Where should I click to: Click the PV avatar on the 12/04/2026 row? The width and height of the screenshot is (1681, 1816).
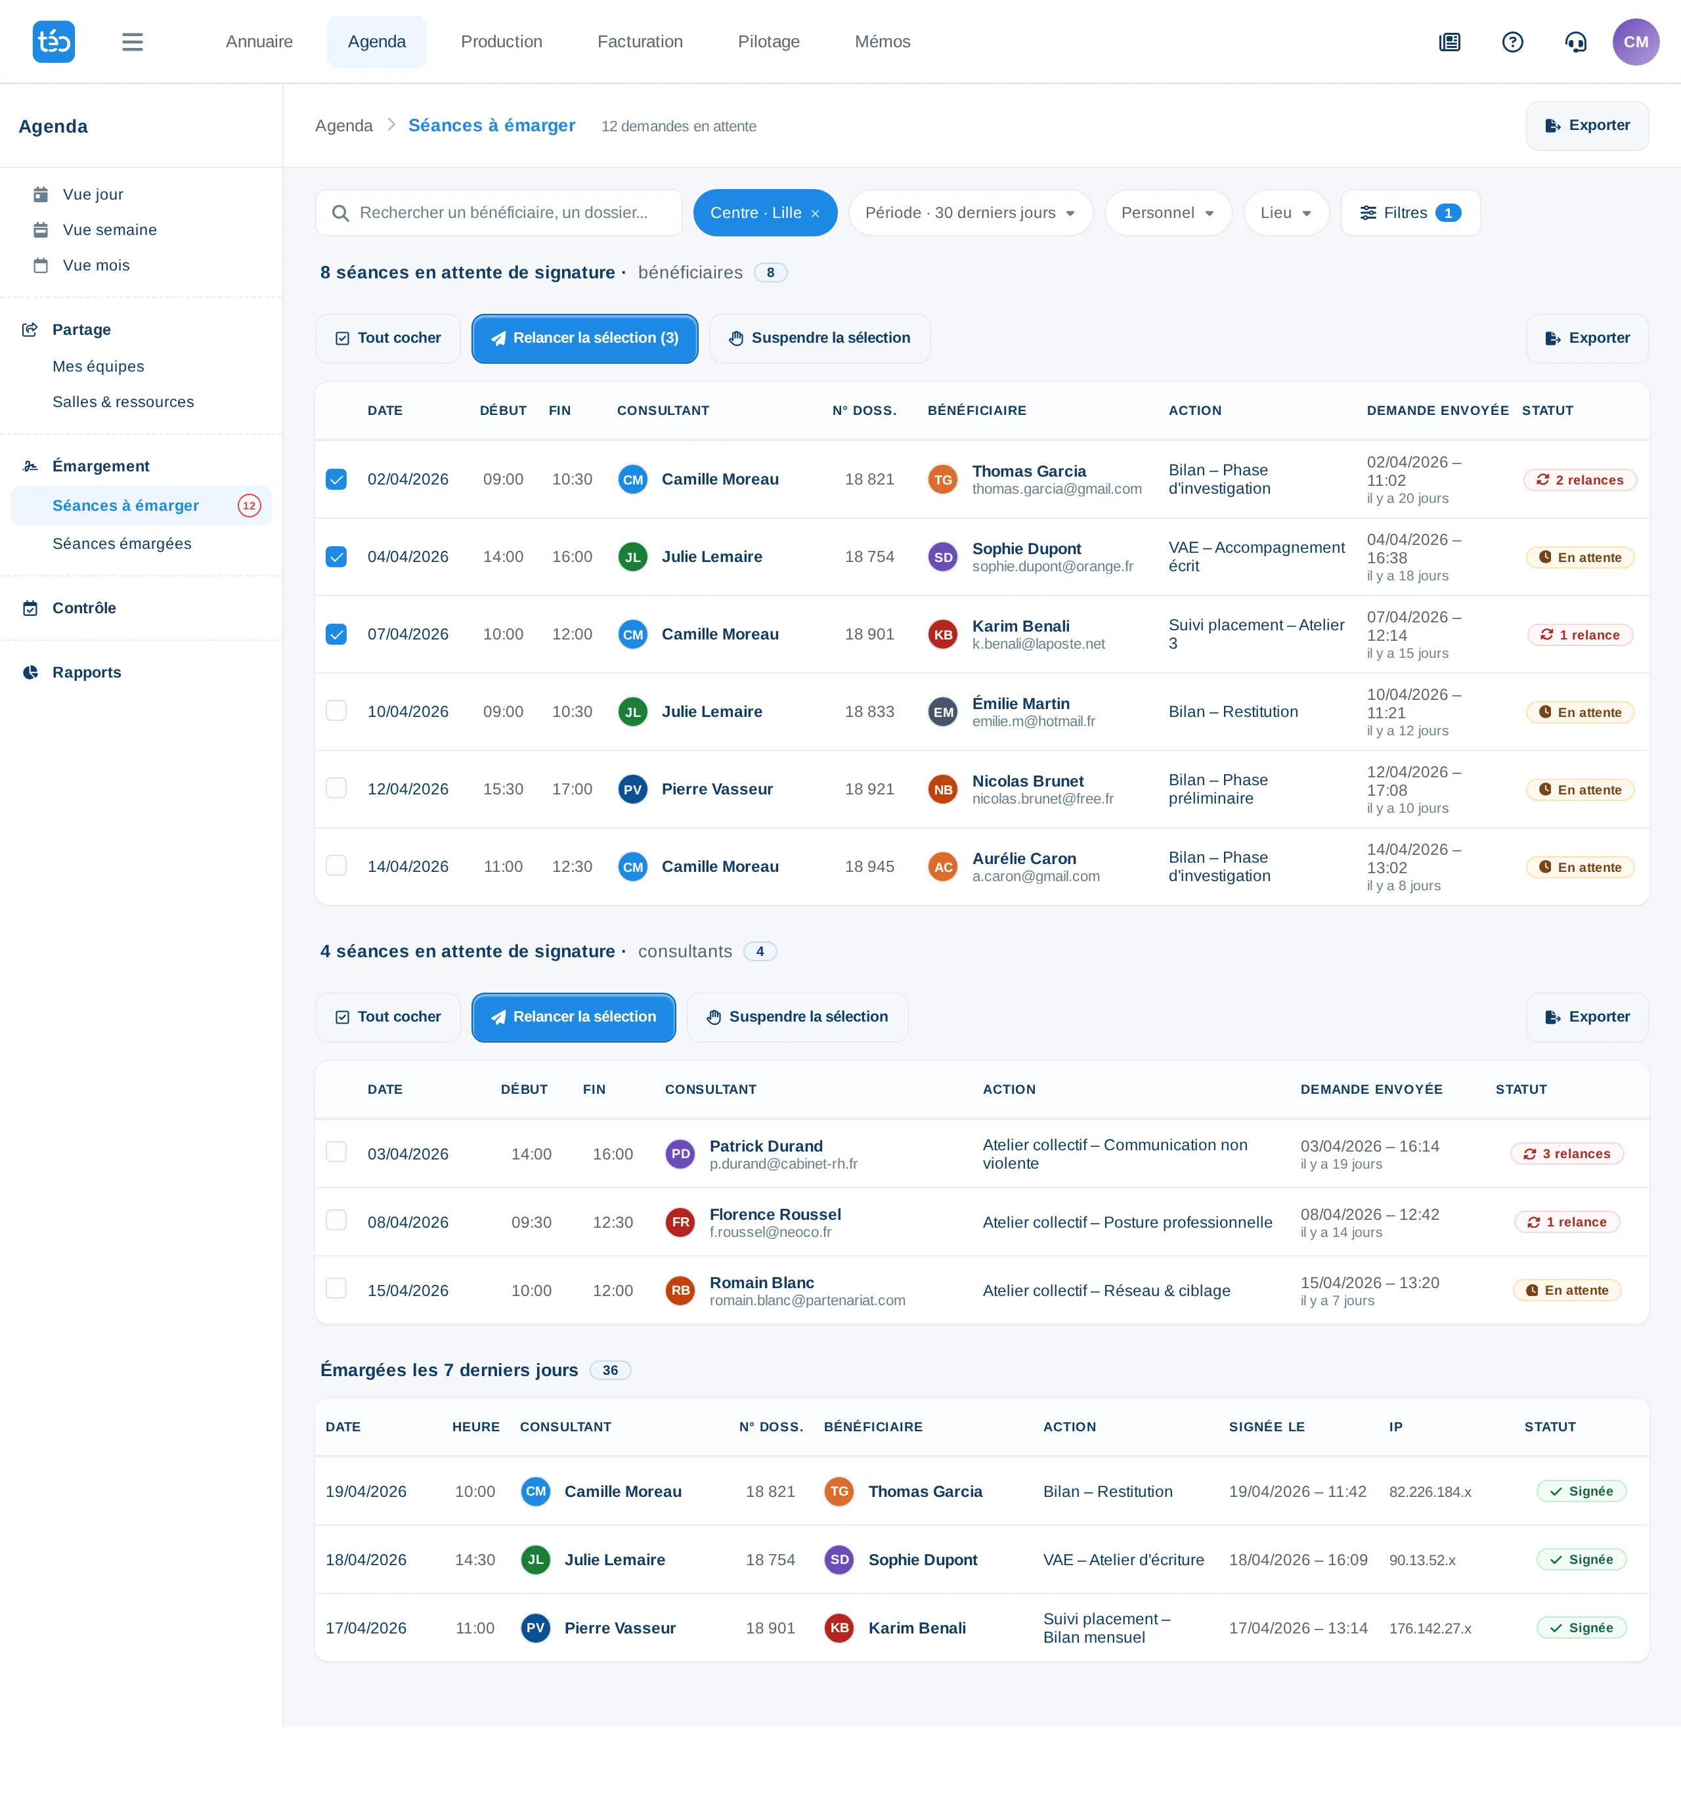pos(633,789)
